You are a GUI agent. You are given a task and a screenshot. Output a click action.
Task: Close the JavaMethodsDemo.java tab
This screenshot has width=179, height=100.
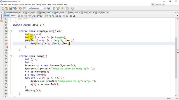click(x=23, y=12)
